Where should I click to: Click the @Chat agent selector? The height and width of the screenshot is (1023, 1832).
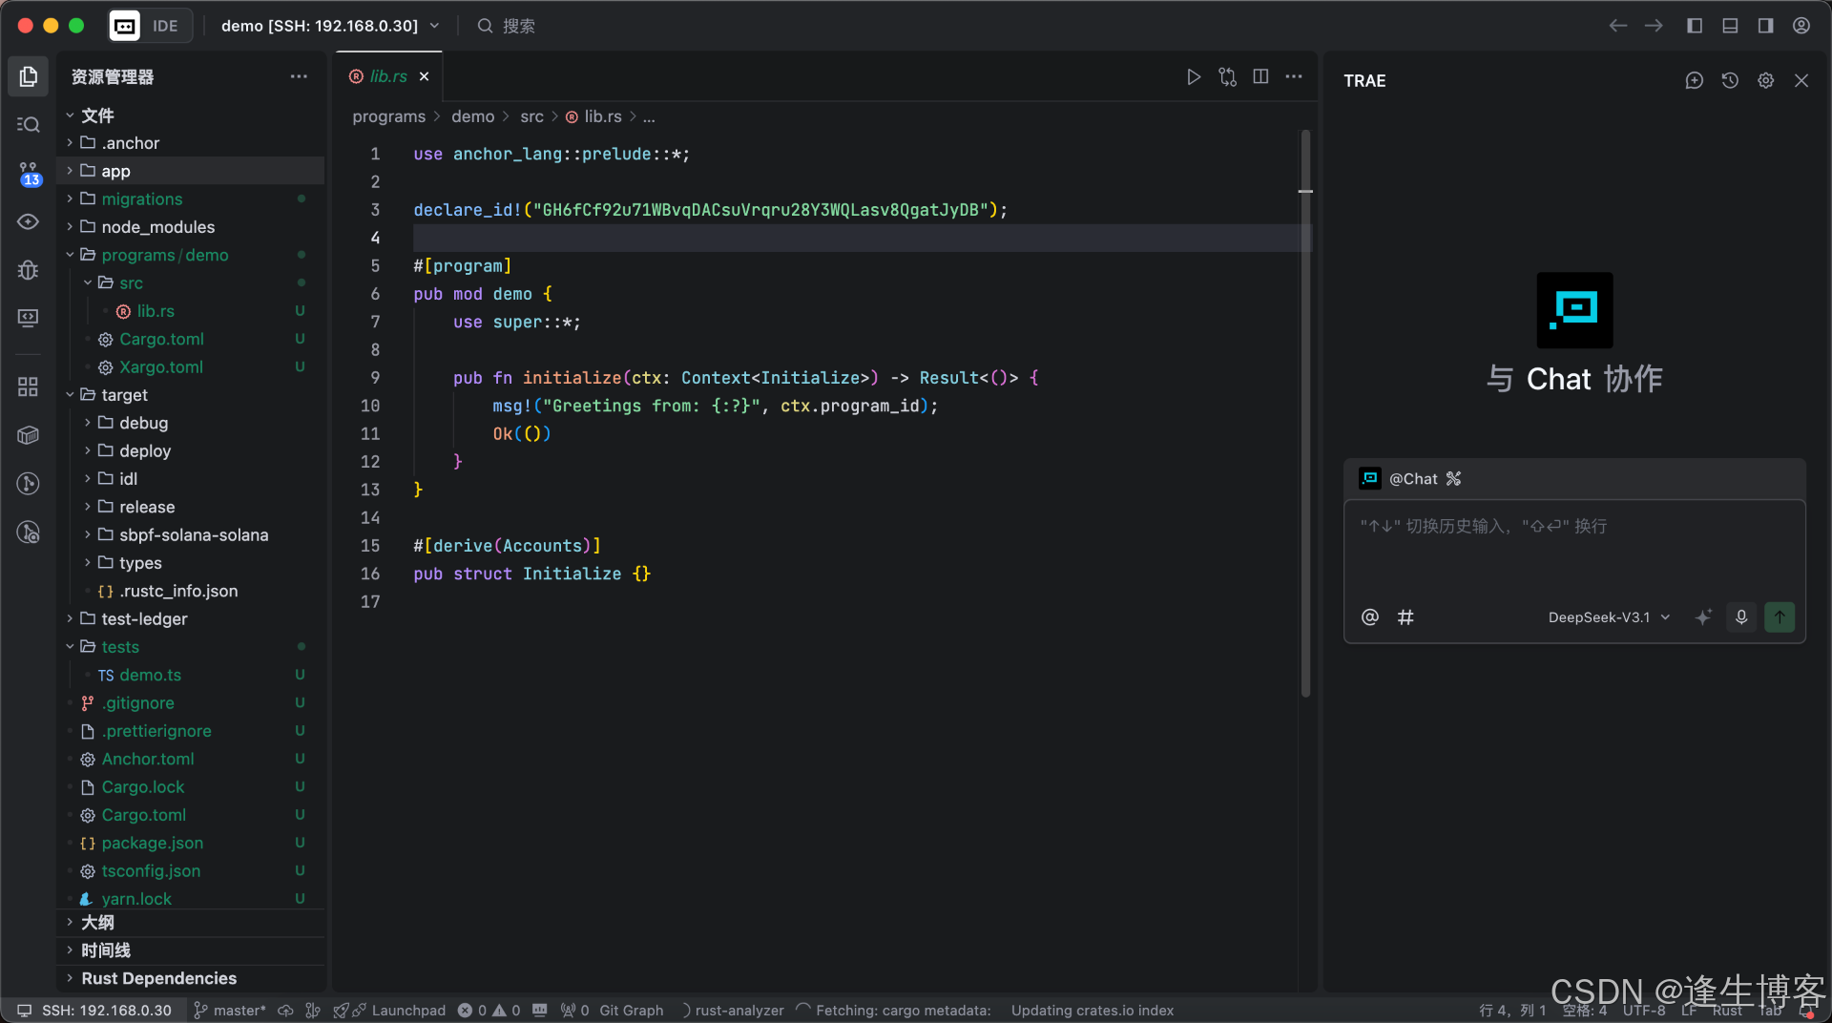tap(1410, 479)
